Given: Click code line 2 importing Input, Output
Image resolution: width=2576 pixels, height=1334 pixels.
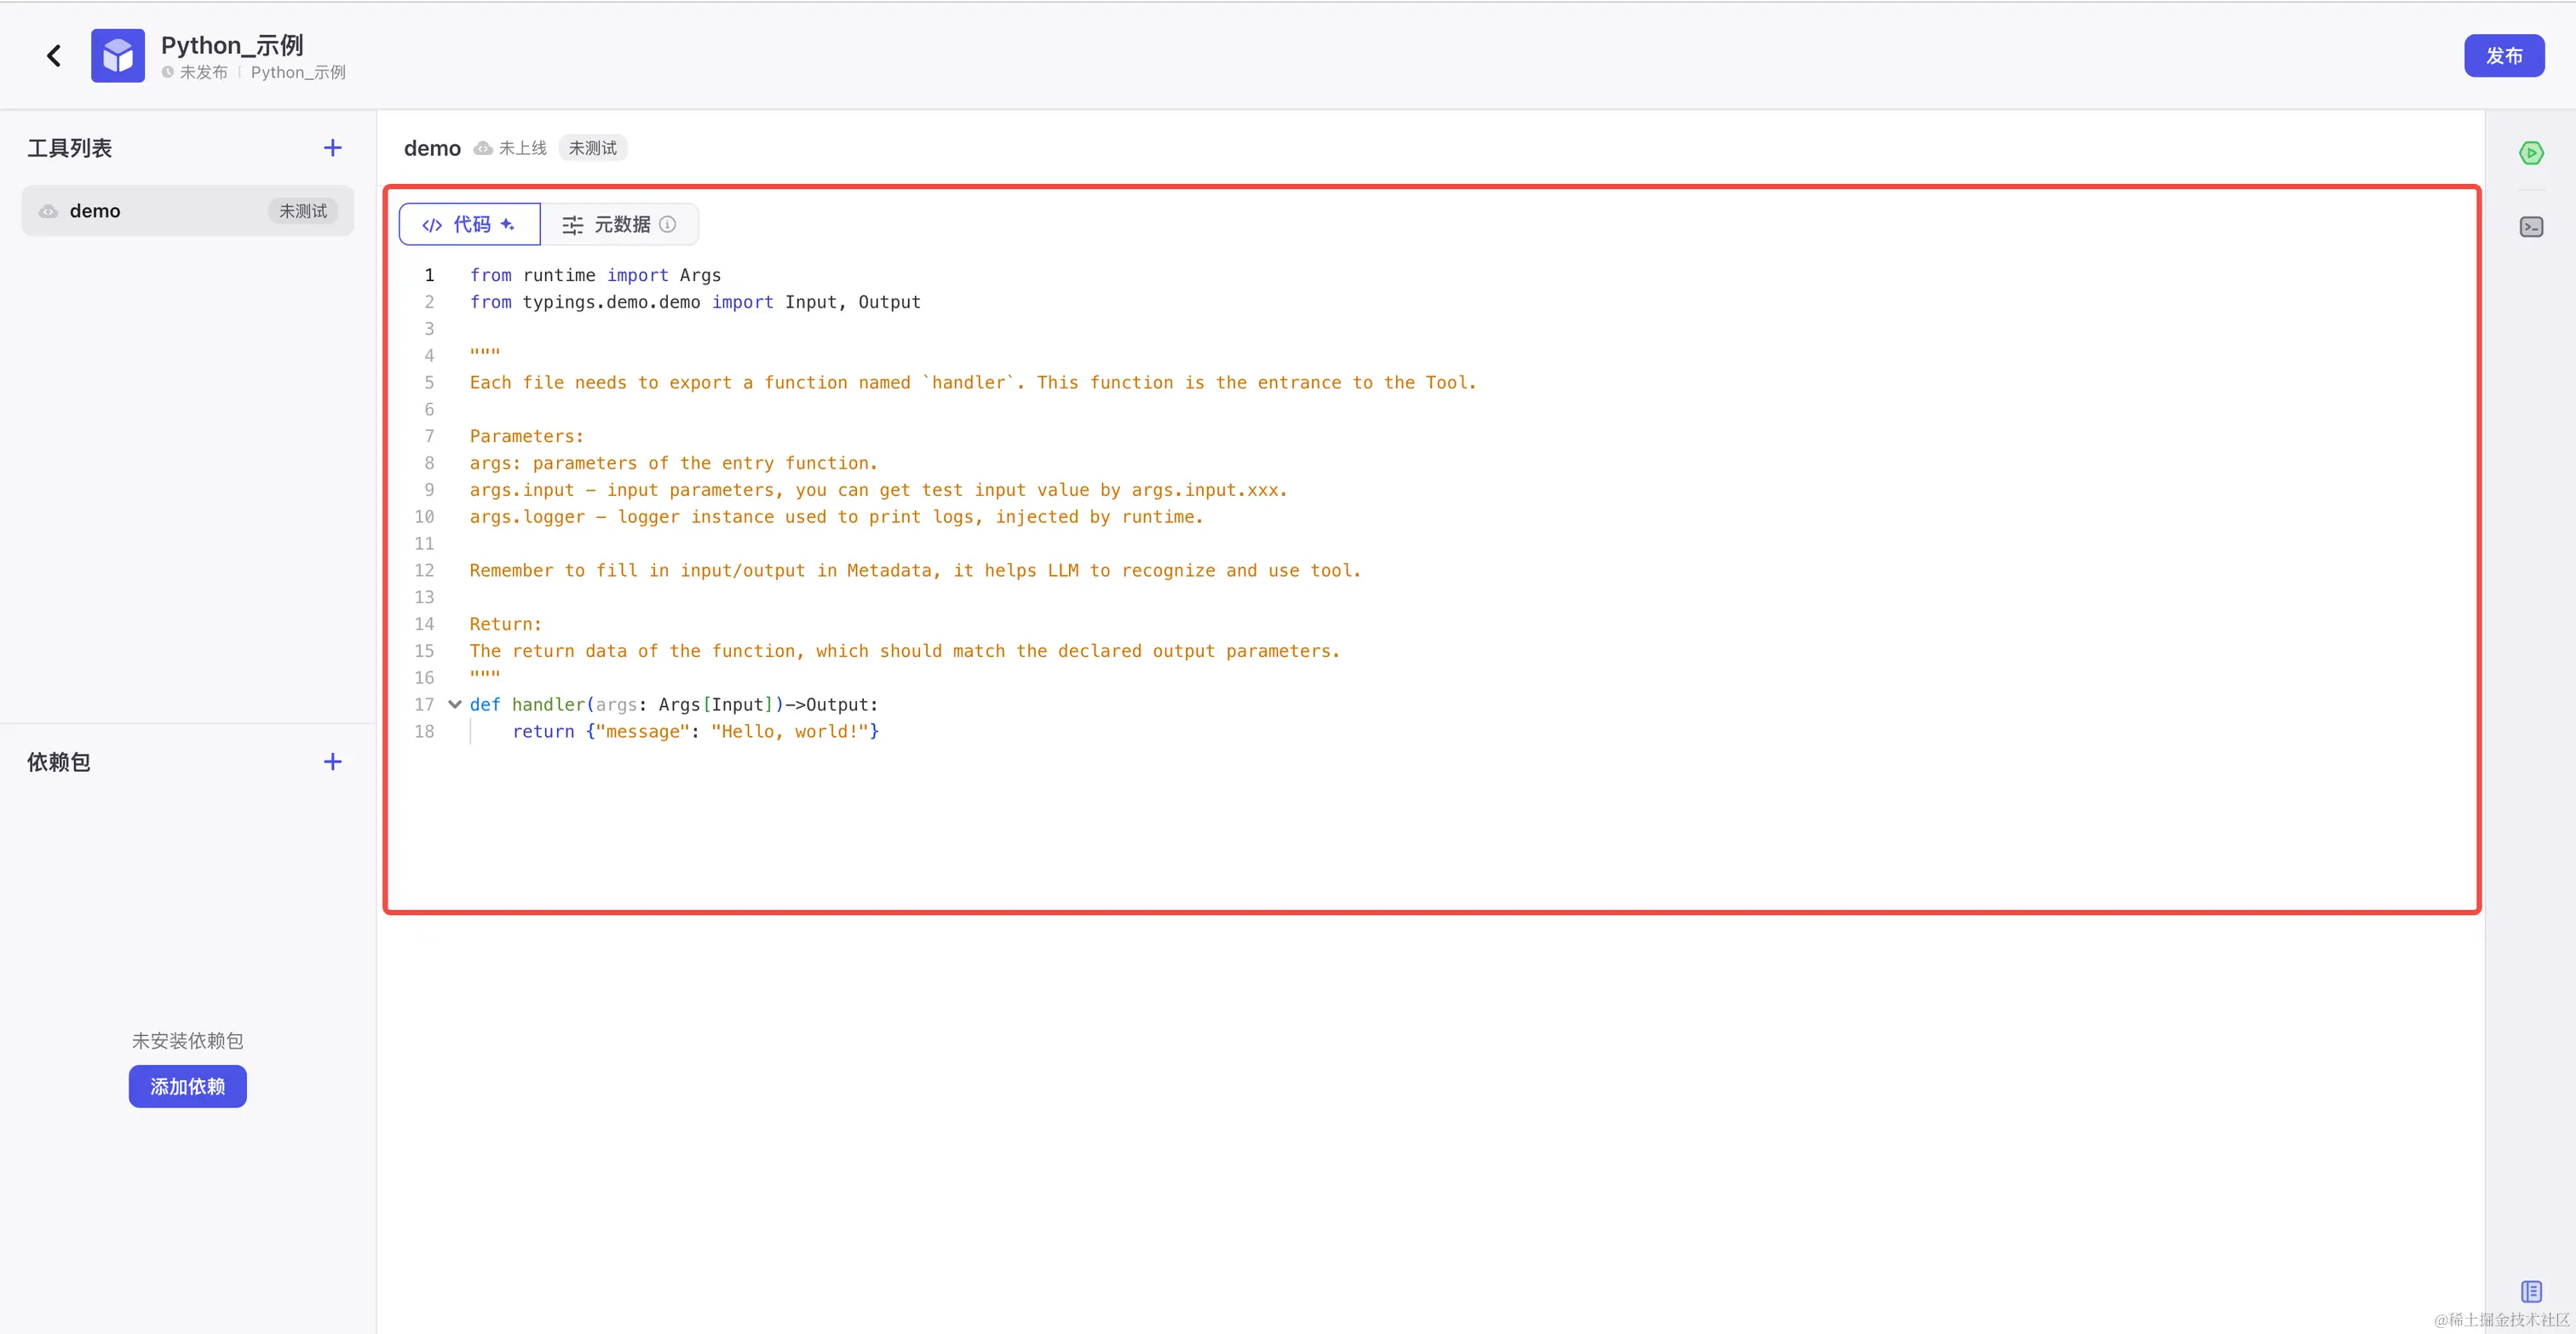Looking at the screenshot, I should click(x=695, y=302).
